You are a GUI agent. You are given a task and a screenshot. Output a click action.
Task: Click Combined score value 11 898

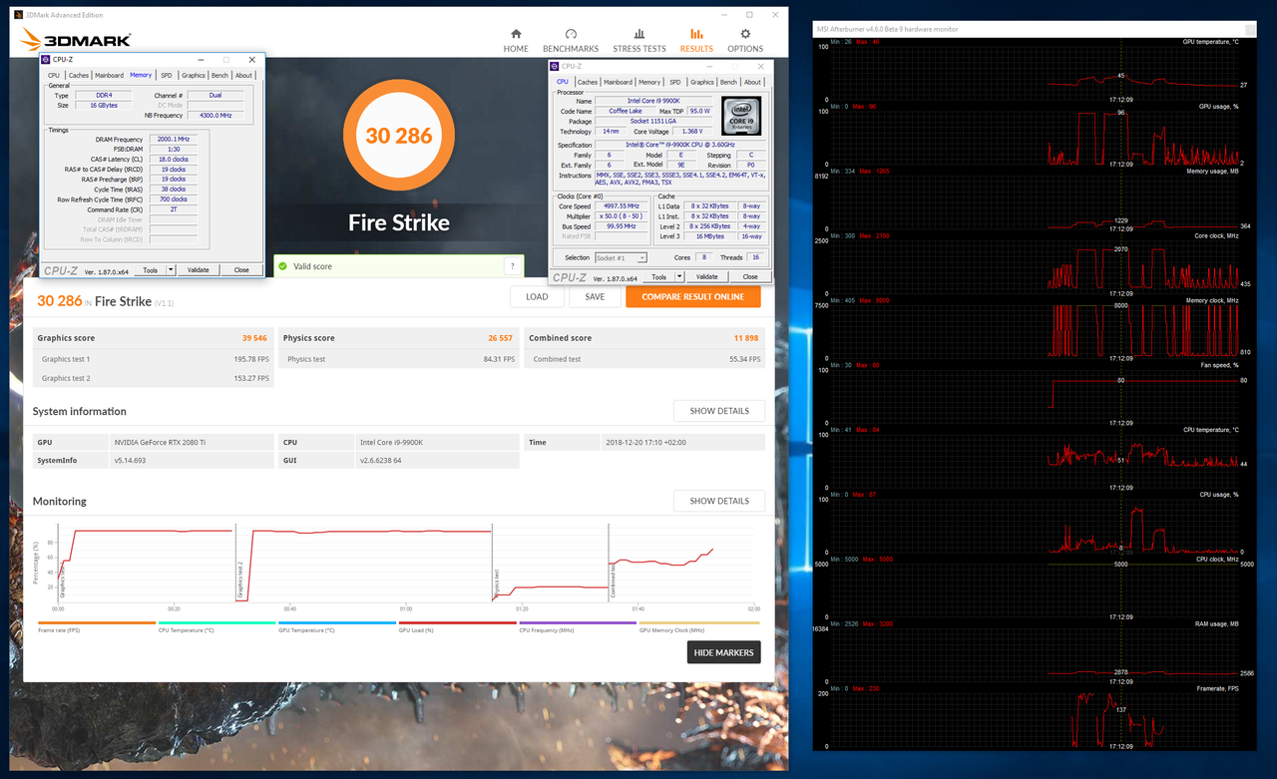[x=746, y=338]
